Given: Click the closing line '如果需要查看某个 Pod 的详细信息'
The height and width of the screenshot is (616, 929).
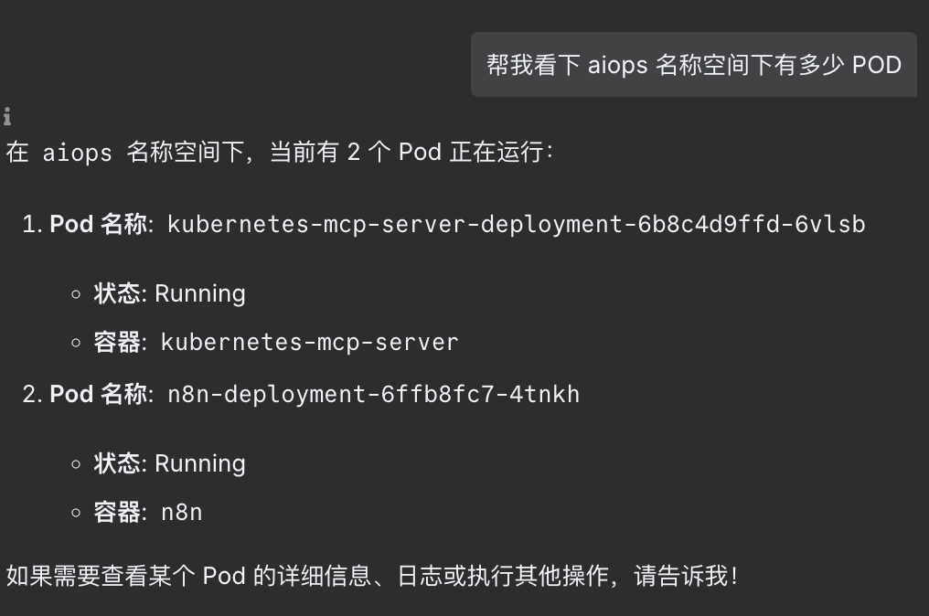Looking at the screenshot, I should [188, 576].
